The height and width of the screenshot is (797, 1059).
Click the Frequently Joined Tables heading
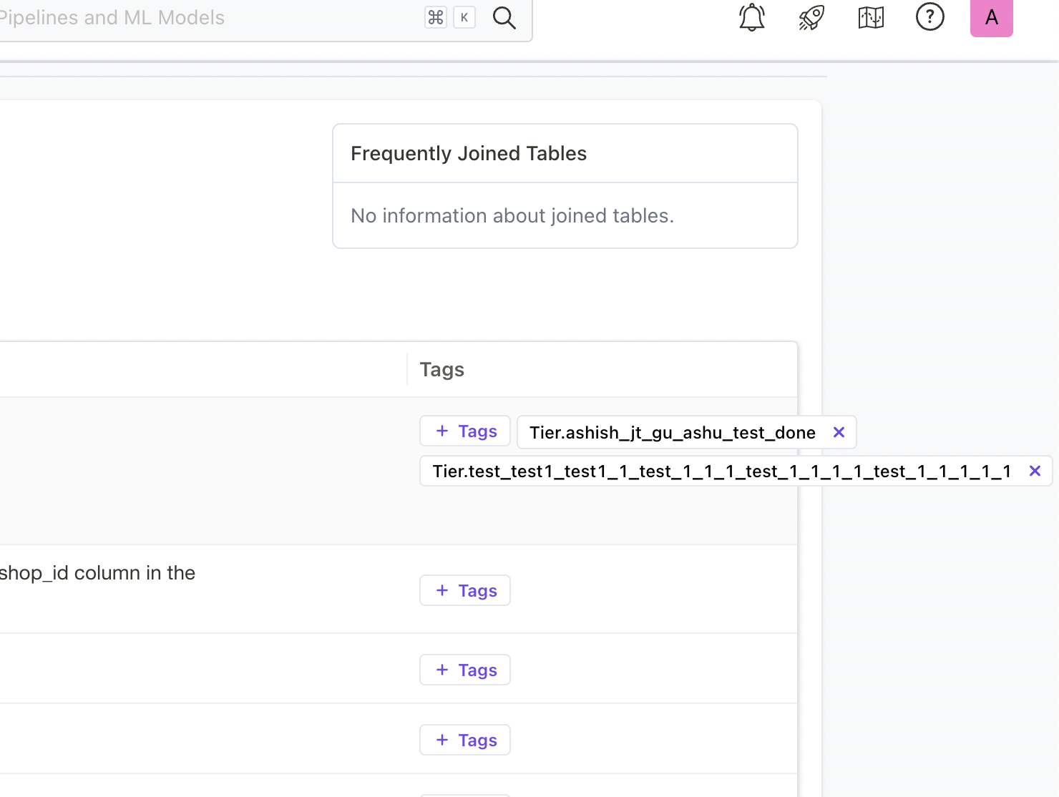point(469,154)
